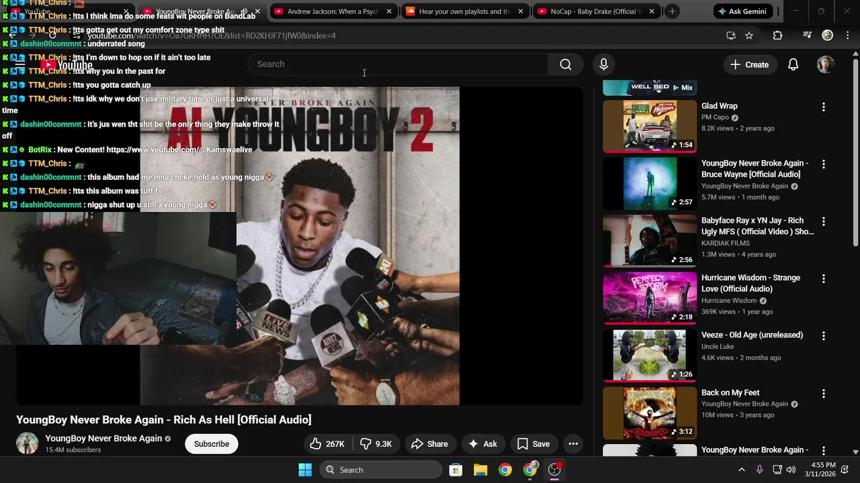Open Bruce Wayne [Official Audio] title
860x483 pixels.
(x=755, y=169)
